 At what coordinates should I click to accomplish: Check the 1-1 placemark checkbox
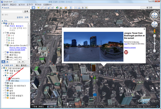pos(7,35)
